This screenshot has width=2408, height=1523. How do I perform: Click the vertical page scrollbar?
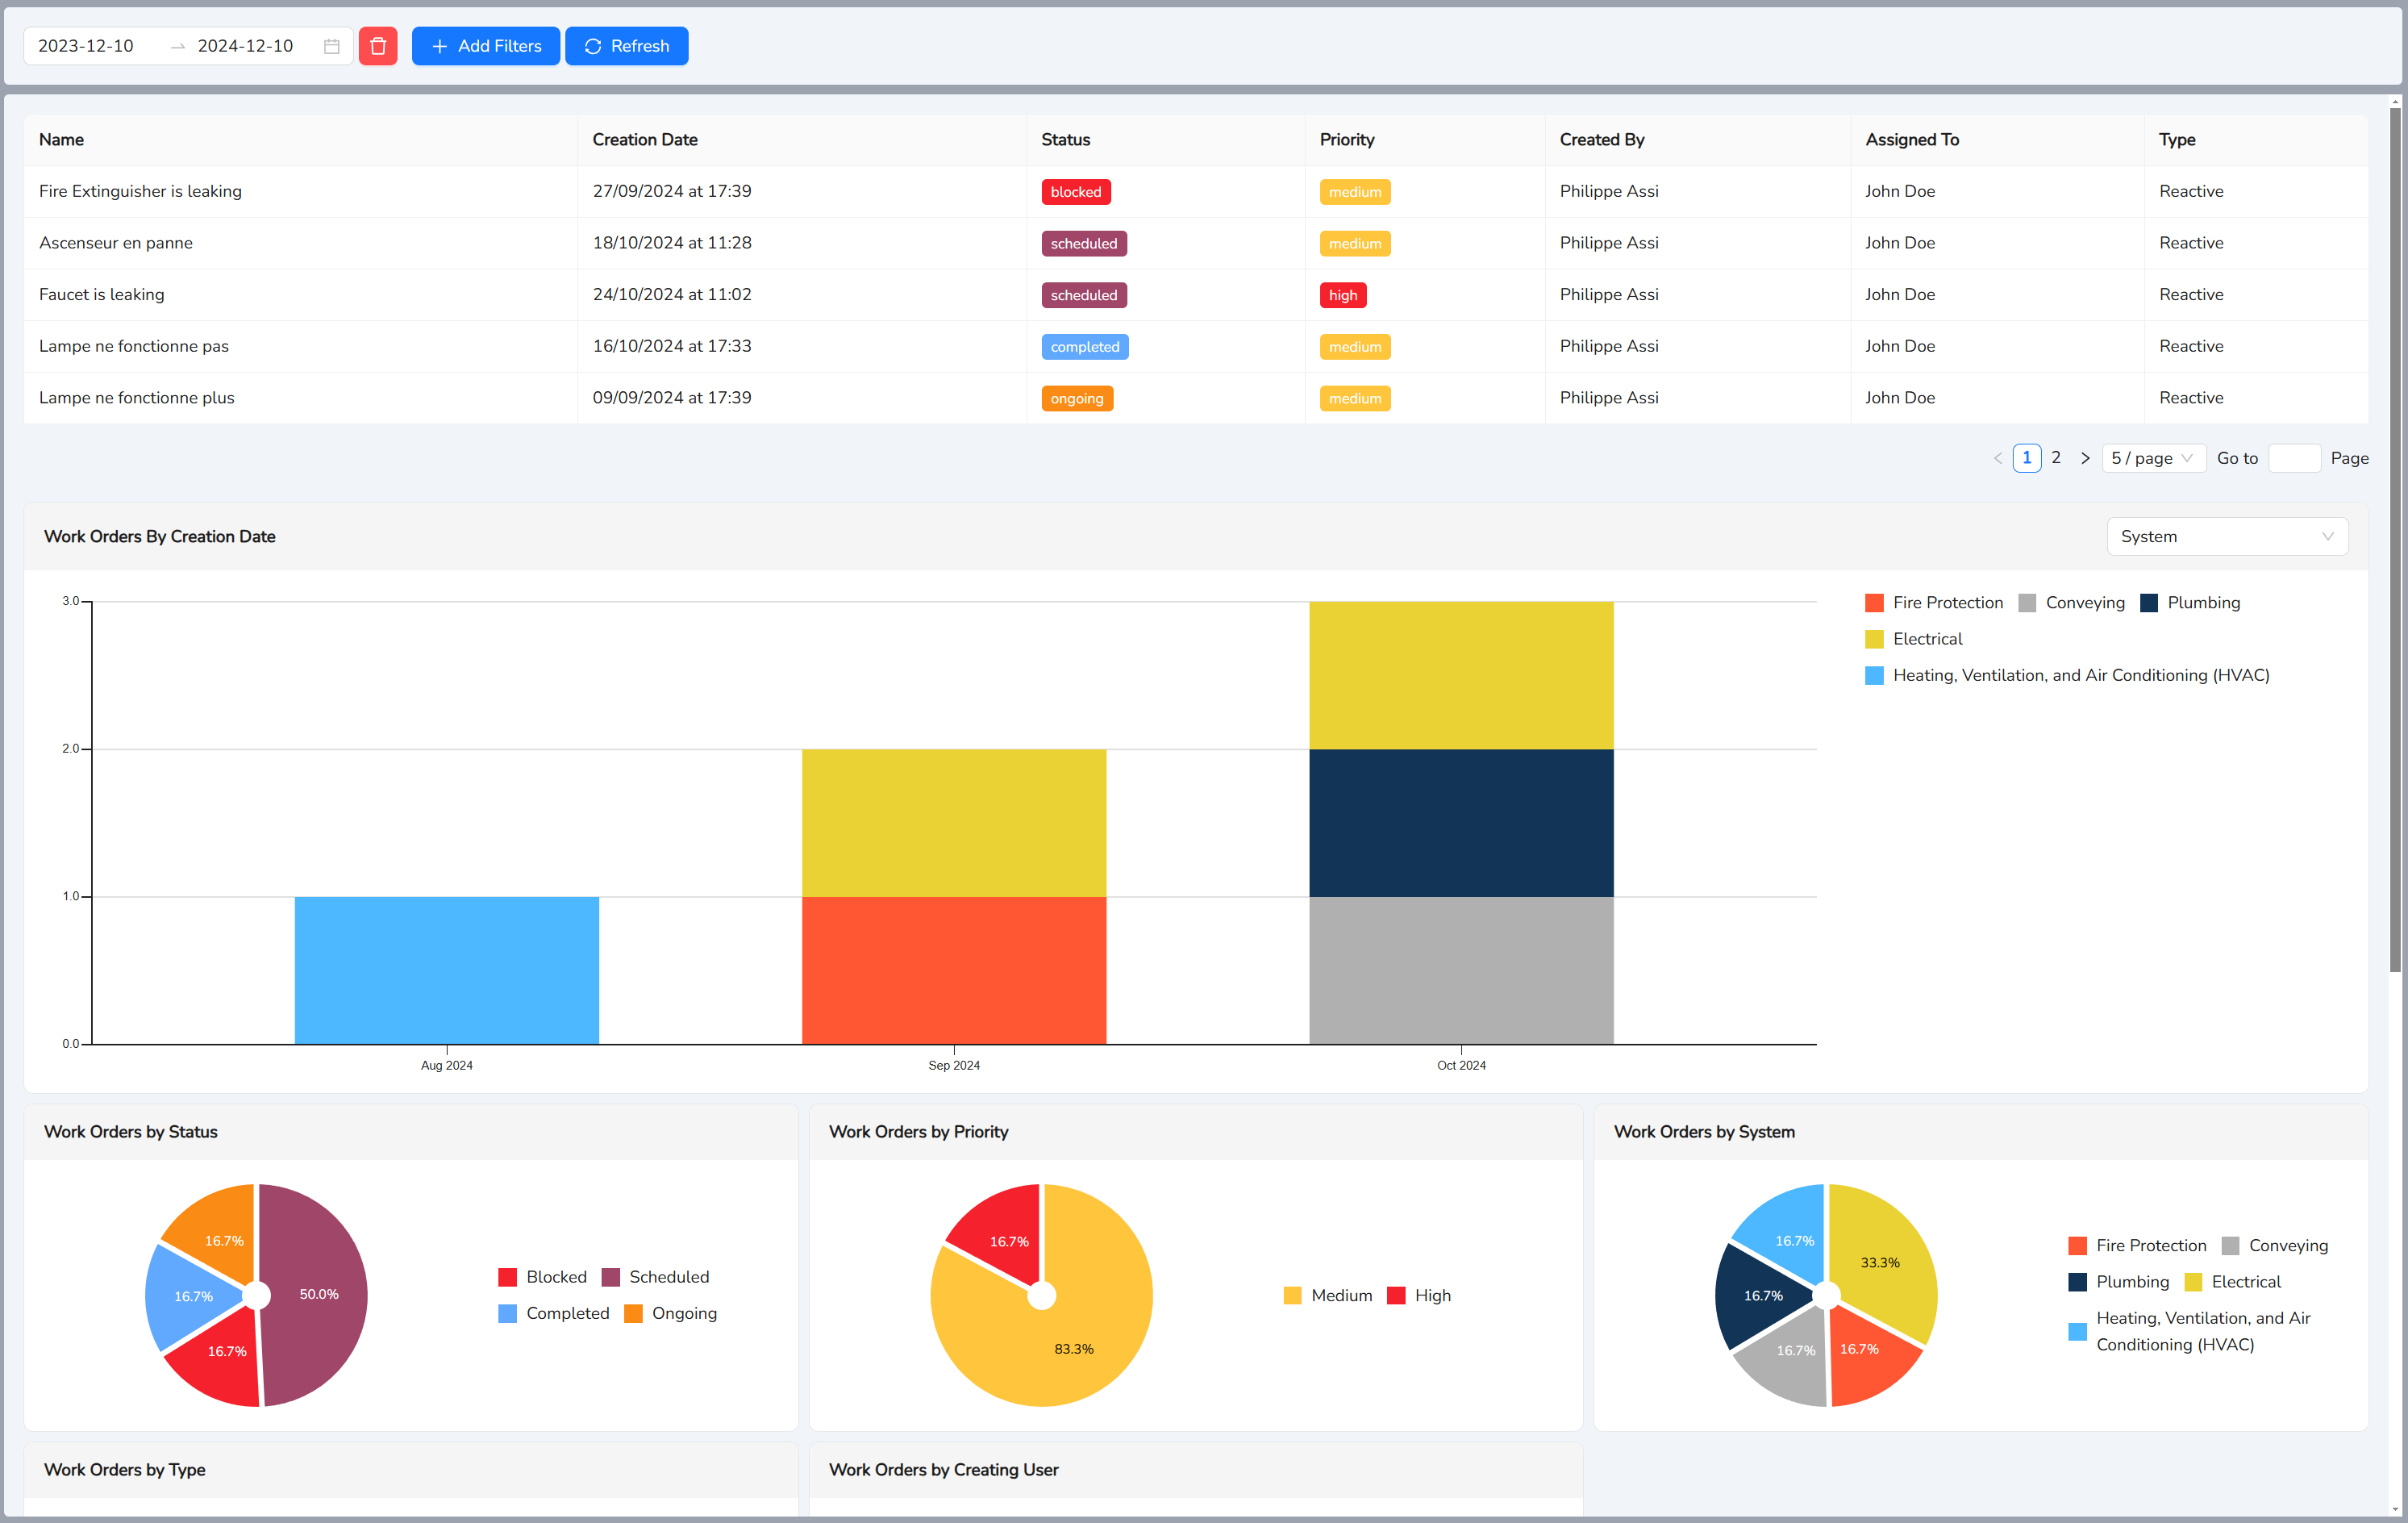pyautogui.click(x=2395, y=540)
